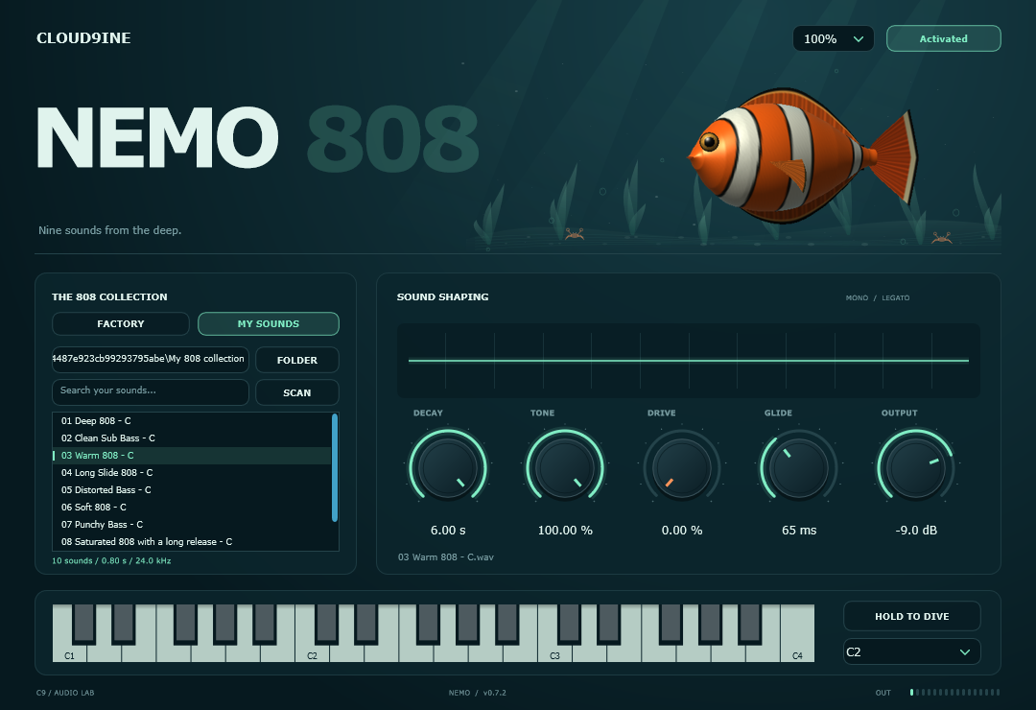Click the HOLD TO DIVE button
The image size is (1036, 710).
coord(912,616)
